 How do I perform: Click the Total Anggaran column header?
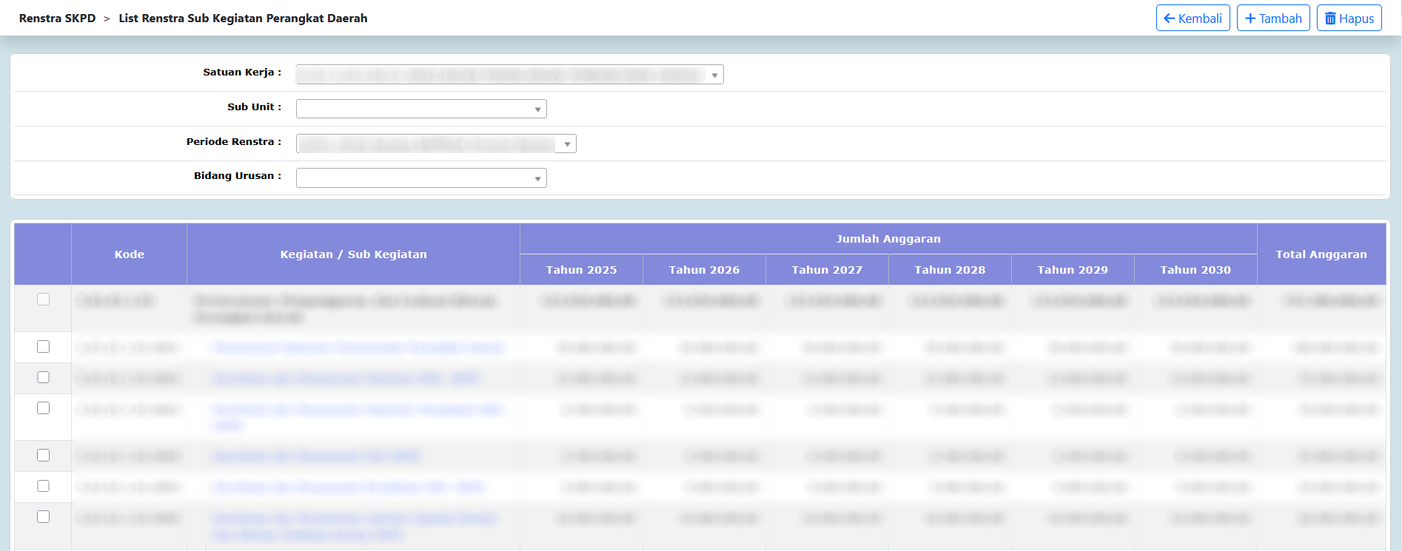[x=1321, y=254]
